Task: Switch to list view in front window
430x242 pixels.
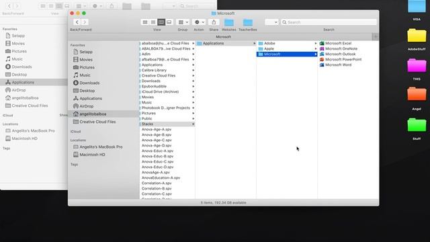Action: [153, 22]
